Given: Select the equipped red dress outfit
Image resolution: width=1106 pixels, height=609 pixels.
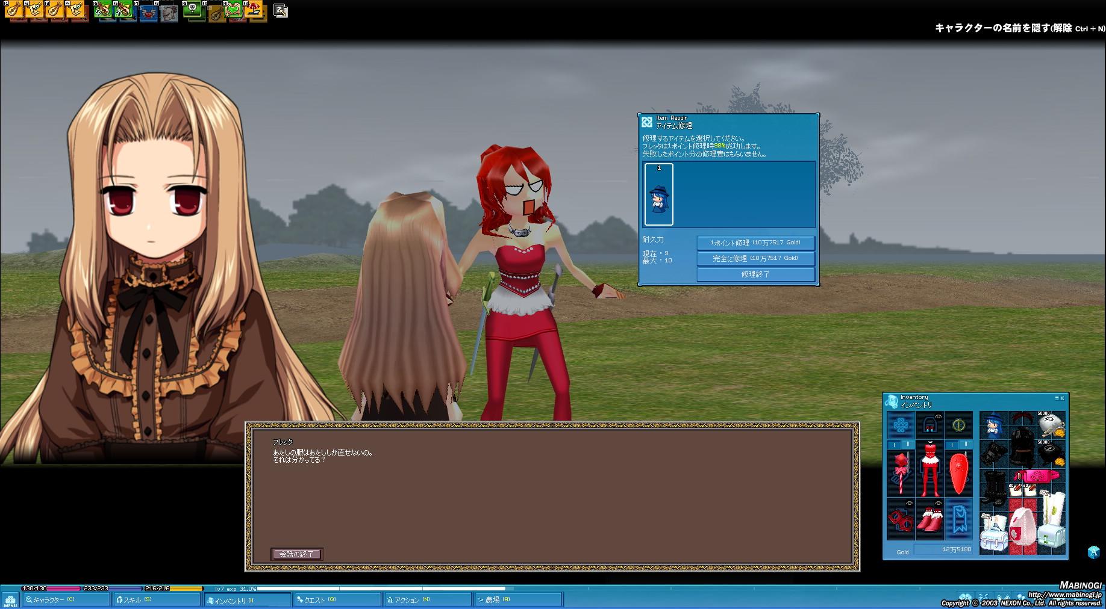Looking at the screenshot, I should 929,468.
